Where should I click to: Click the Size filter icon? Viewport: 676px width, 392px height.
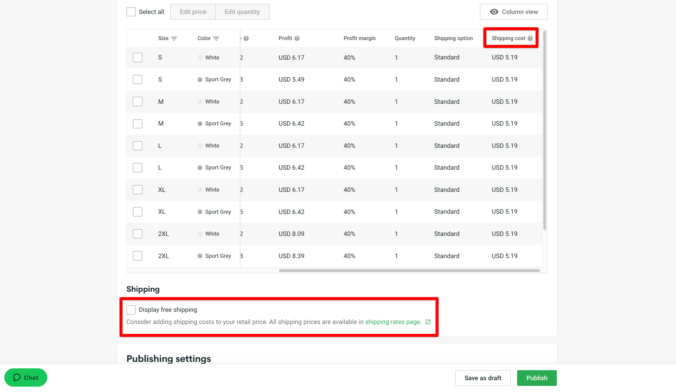pos(174,39)
